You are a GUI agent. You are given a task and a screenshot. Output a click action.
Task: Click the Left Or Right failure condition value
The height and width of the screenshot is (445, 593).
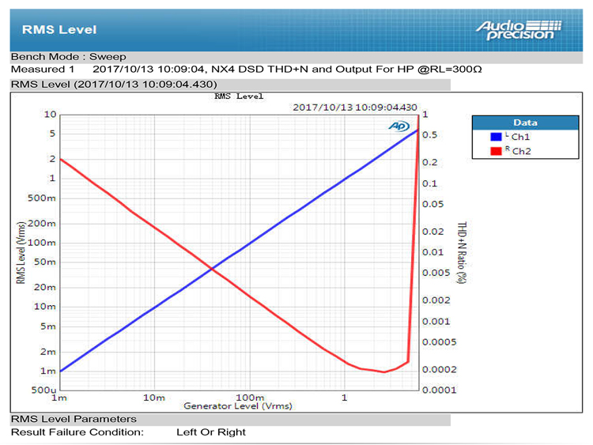click(211, 432)
